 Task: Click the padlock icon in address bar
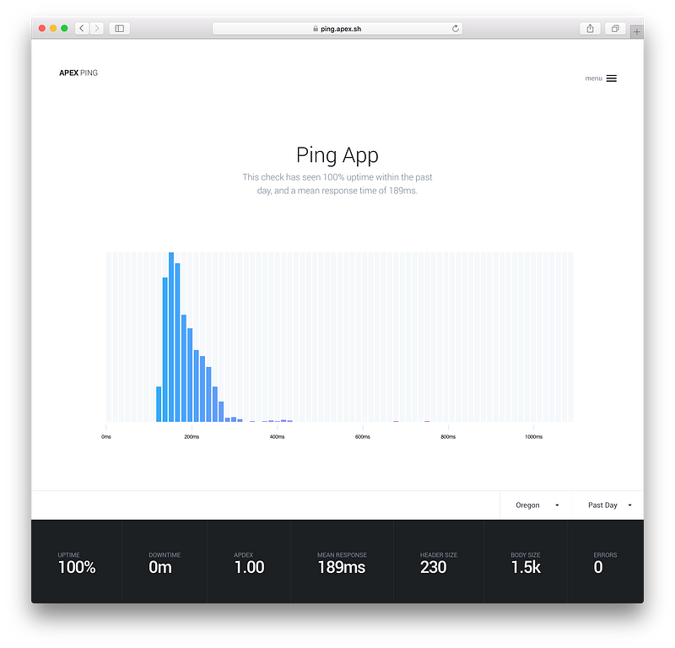pos(316,29)
